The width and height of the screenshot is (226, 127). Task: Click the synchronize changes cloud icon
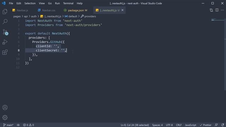18,125
